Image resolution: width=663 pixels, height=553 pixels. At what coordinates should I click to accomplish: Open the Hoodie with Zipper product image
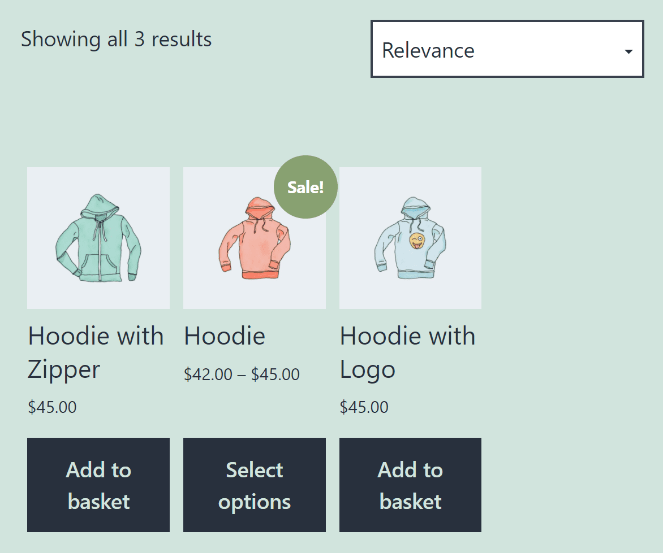click(x=98, y=238)
